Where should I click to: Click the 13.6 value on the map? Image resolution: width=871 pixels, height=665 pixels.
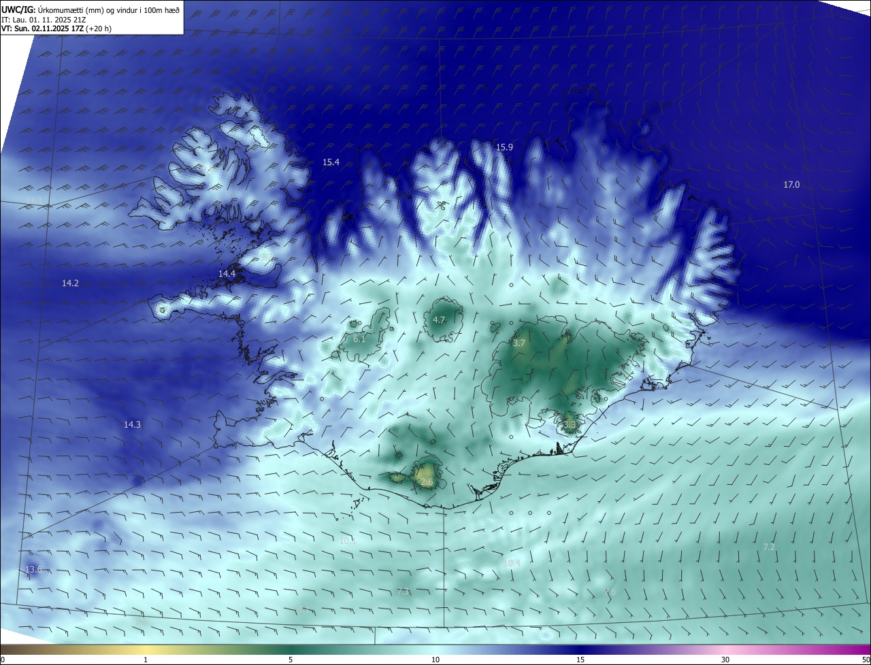(33, 569)
